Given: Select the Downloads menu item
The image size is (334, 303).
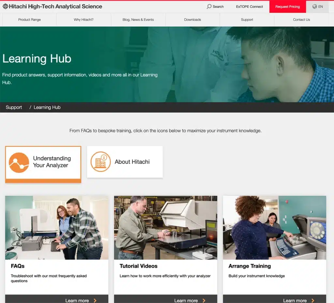Looking at the screenshot, I should (192, 20).
